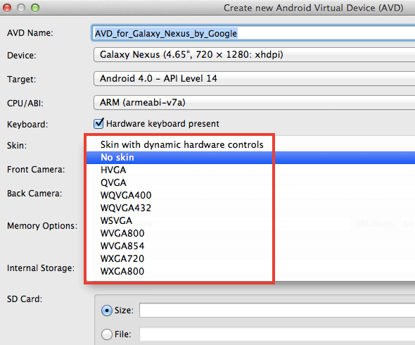Uncheck Hardware keyboard present checkbox

pyautogui.click(x=98, y=123)
